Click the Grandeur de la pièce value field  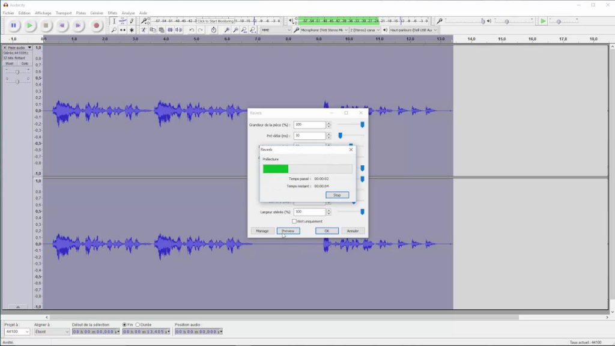(309, 125)
